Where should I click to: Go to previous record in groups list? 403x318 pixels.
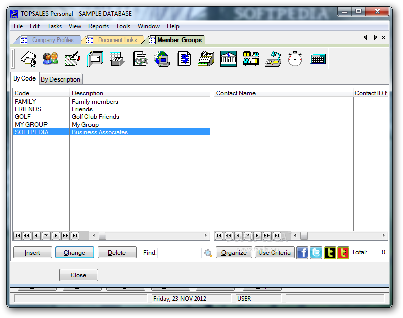click(x=36, y=235)
